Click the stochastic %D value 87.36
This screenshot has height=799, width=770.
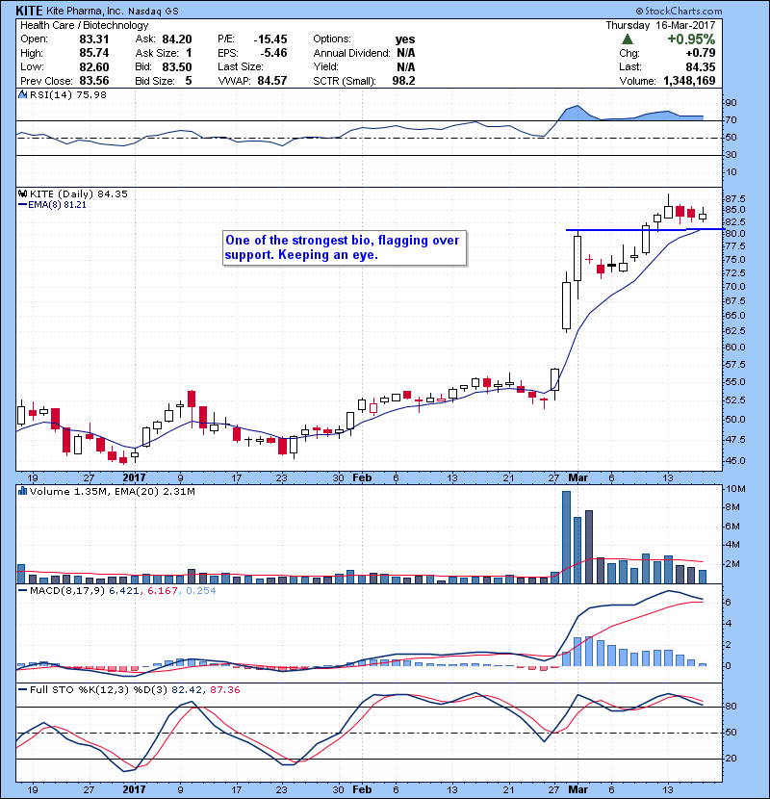(224, 690)
